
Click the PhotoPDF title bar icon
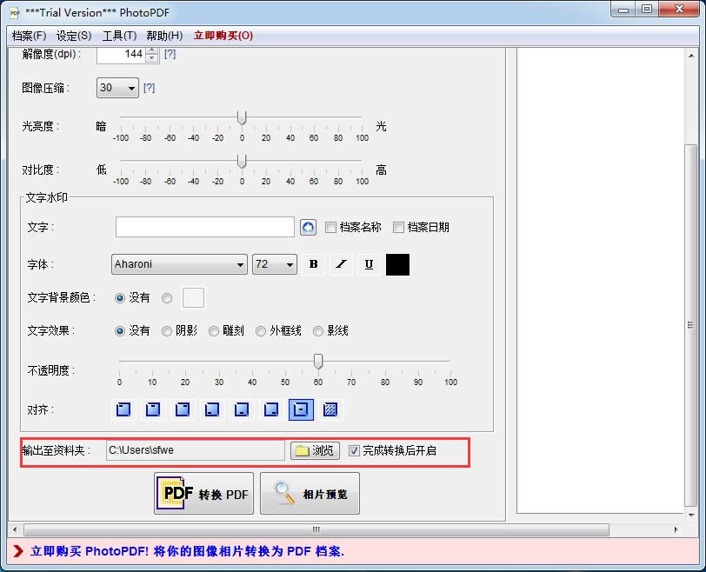coord(15,12)
